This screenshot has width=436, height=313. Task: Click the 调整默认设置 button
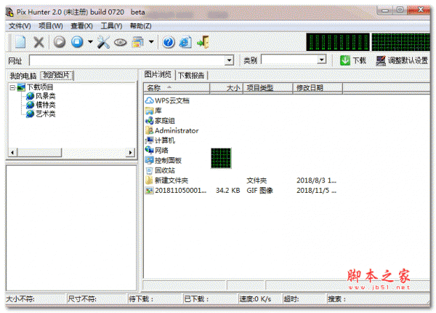402,60
